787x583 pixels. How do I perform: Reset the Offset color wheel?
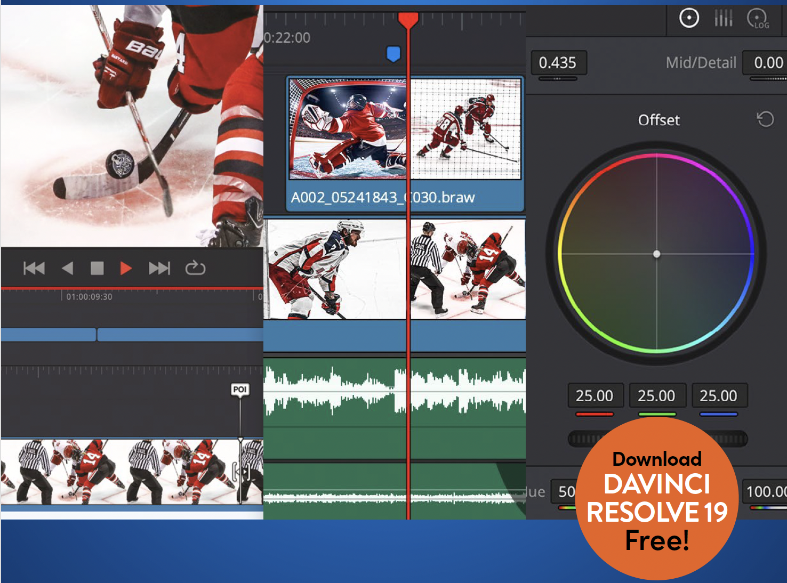765,119
